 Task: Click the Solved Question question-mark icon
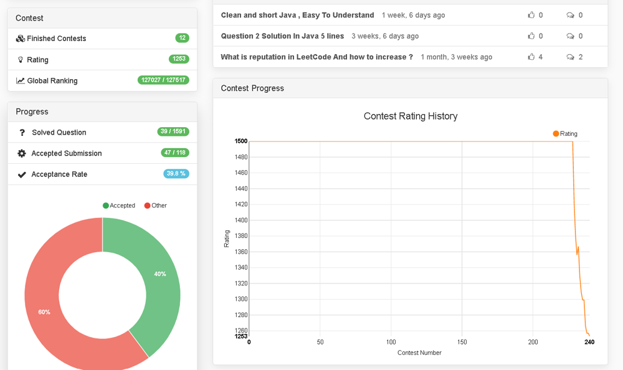[x=22, y=133]
